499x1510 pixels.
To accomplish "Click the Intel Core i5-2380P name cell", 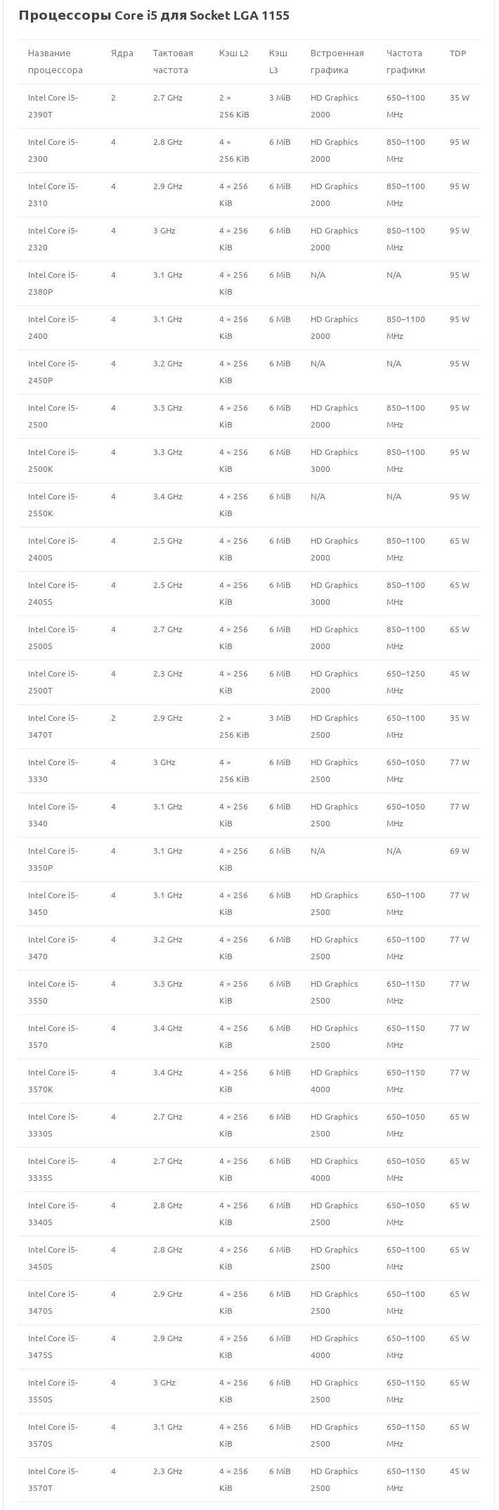I will tap(53, 283).
